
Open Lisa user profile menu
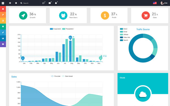164,3
